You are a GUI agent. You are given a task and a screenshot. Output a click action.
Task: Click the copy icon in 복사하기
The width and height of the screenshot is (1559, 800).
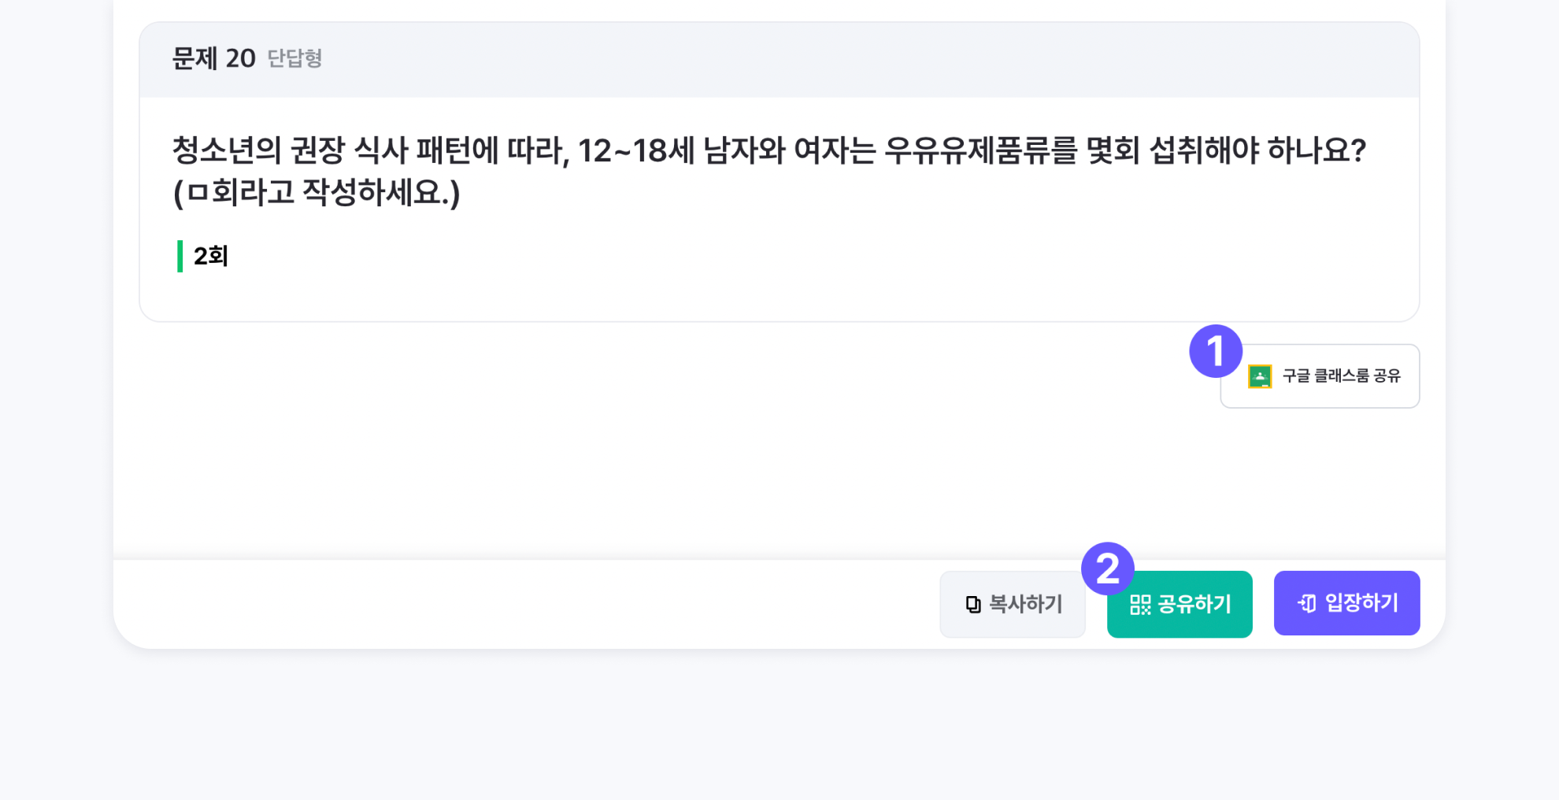tap(973, 604)
